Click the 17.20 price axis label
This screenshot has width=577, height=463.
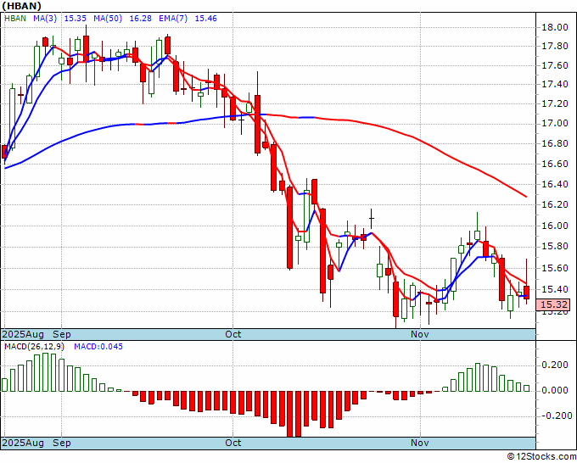coord(554,103)
